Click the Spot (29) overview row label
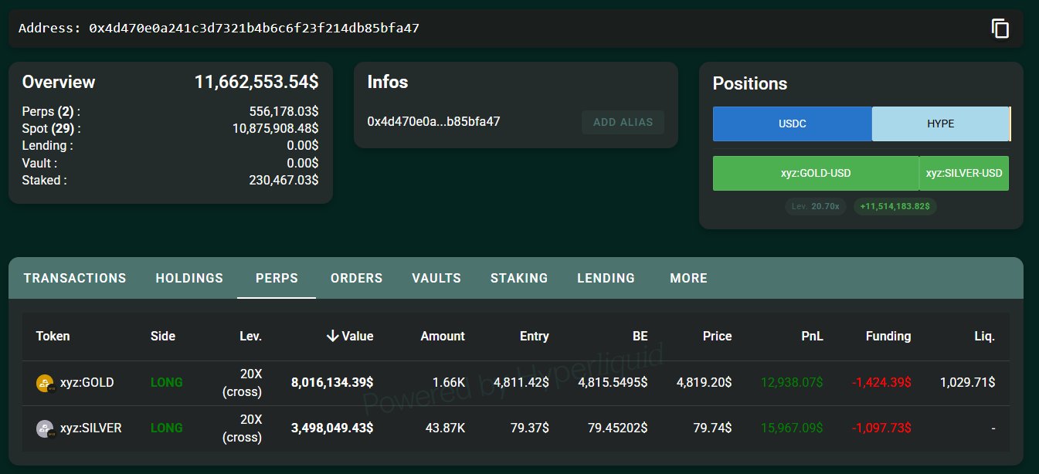1039x474 pixels. [x=51, y=129]
